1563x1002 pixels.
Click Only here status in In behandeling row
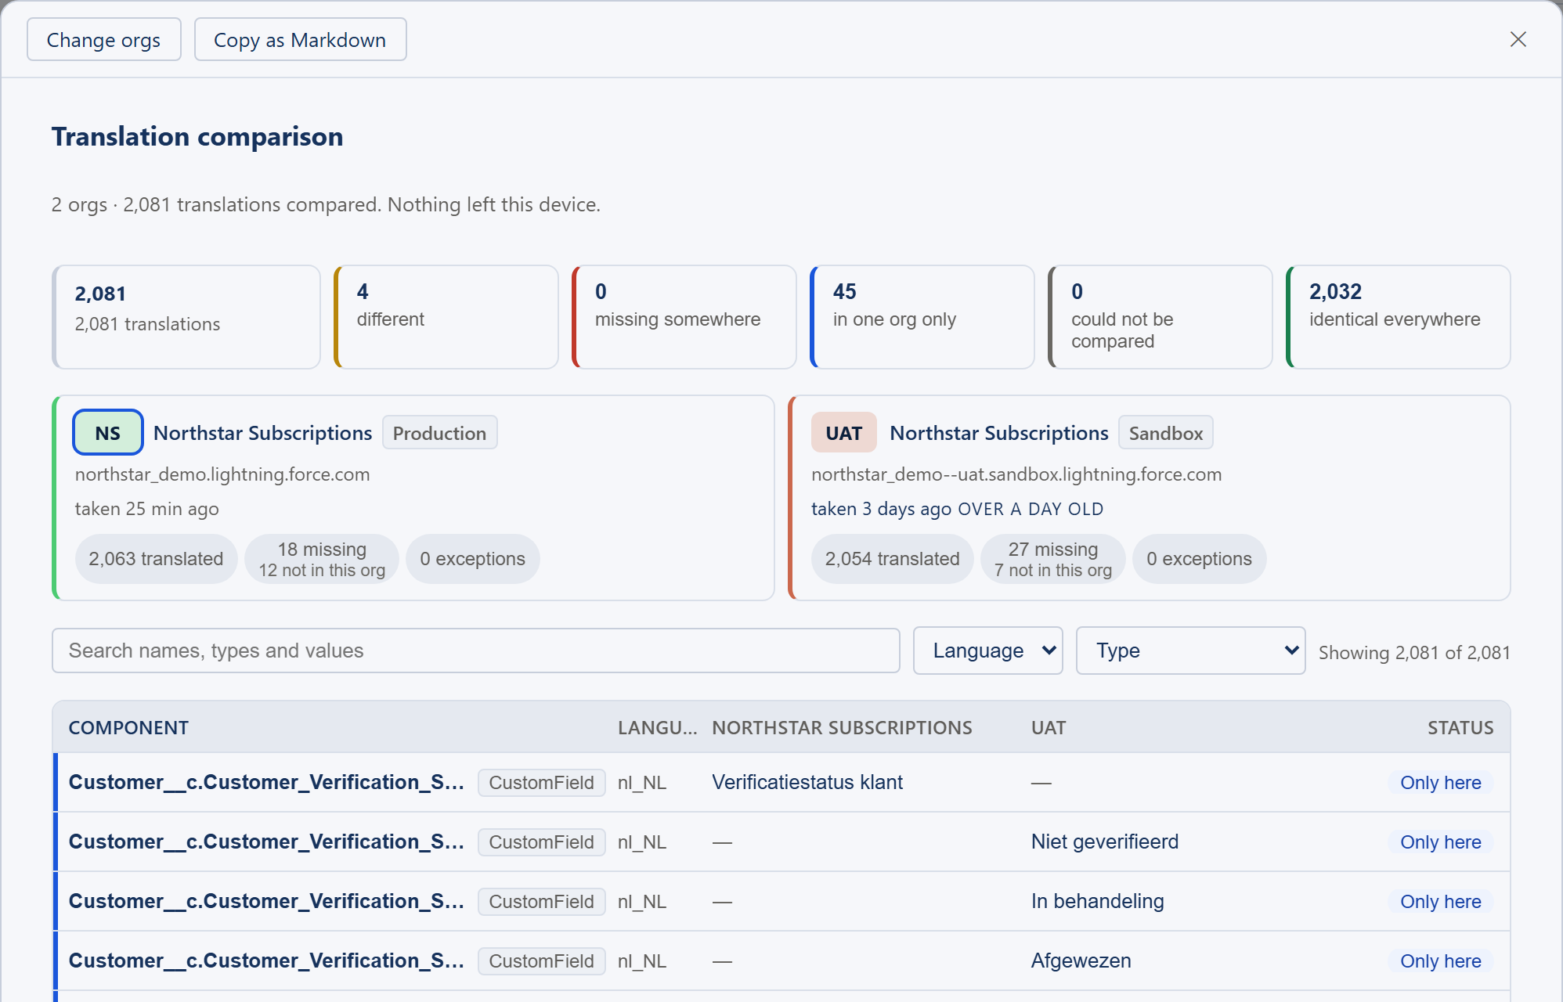1441,901
